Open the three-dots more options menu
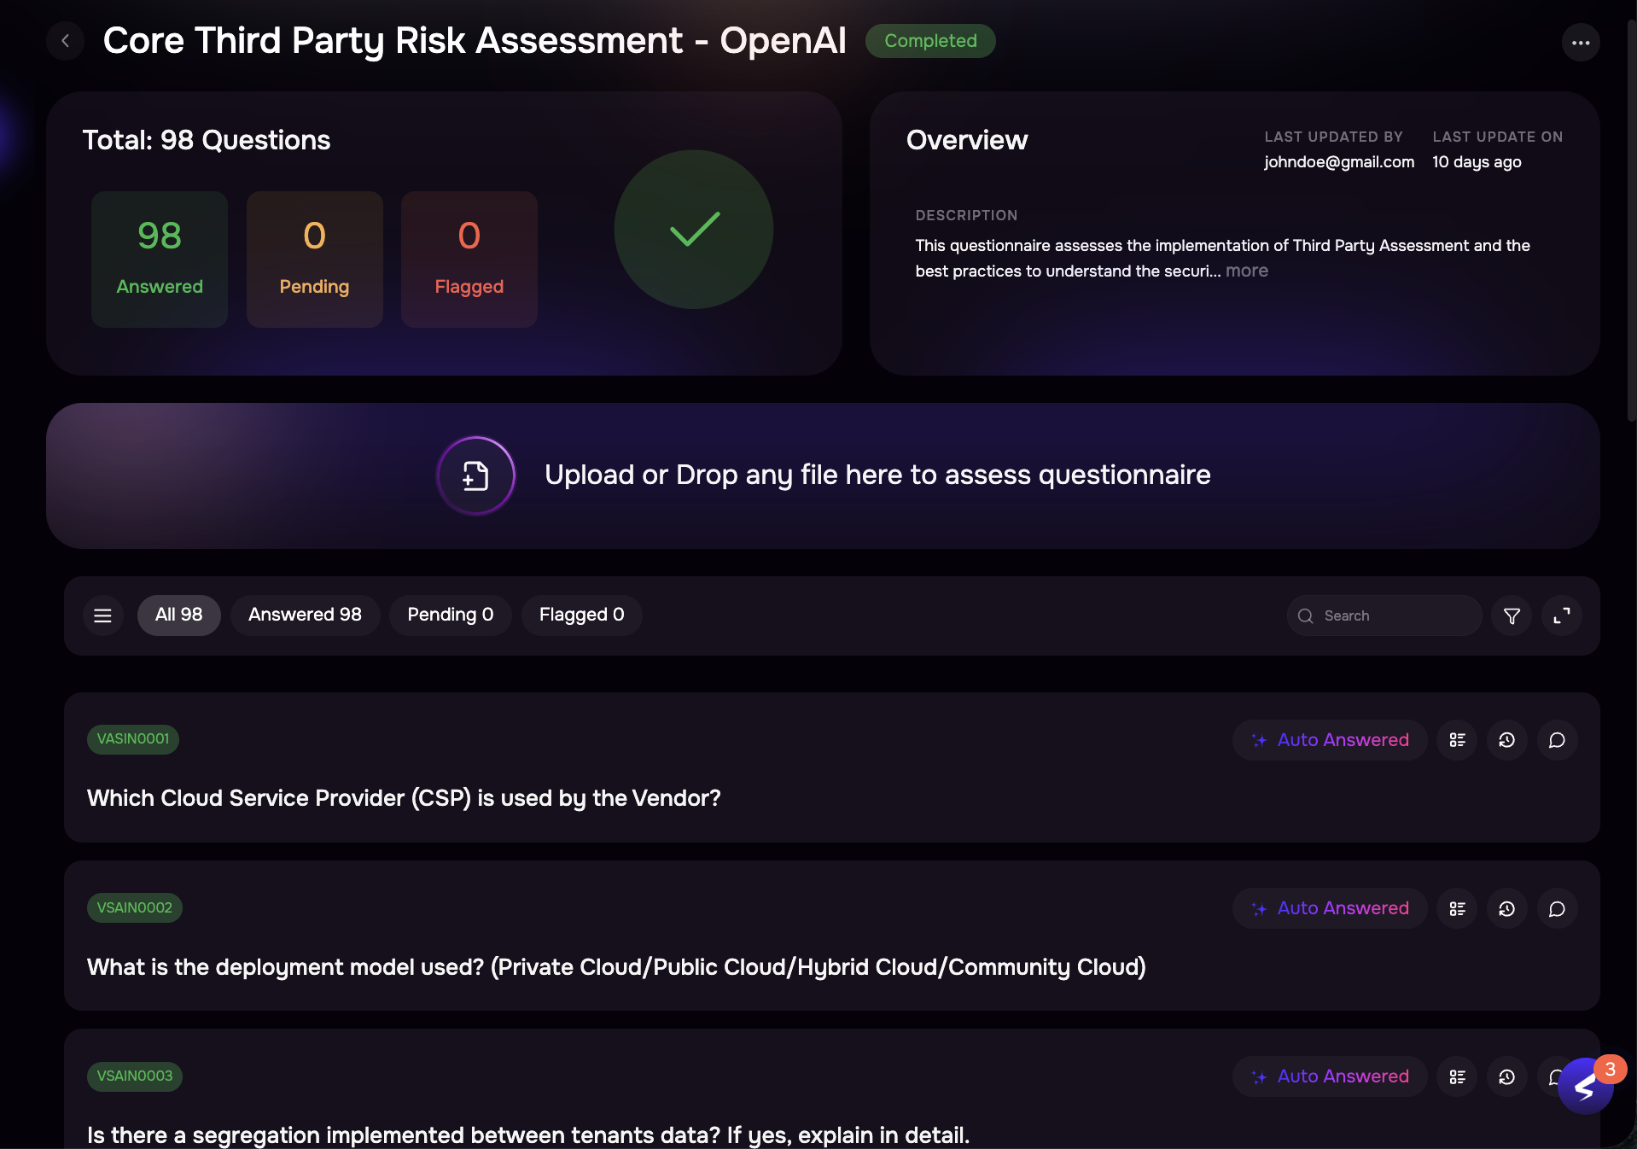Viewport: 1637px width, 1149px height. point(1580,42)
